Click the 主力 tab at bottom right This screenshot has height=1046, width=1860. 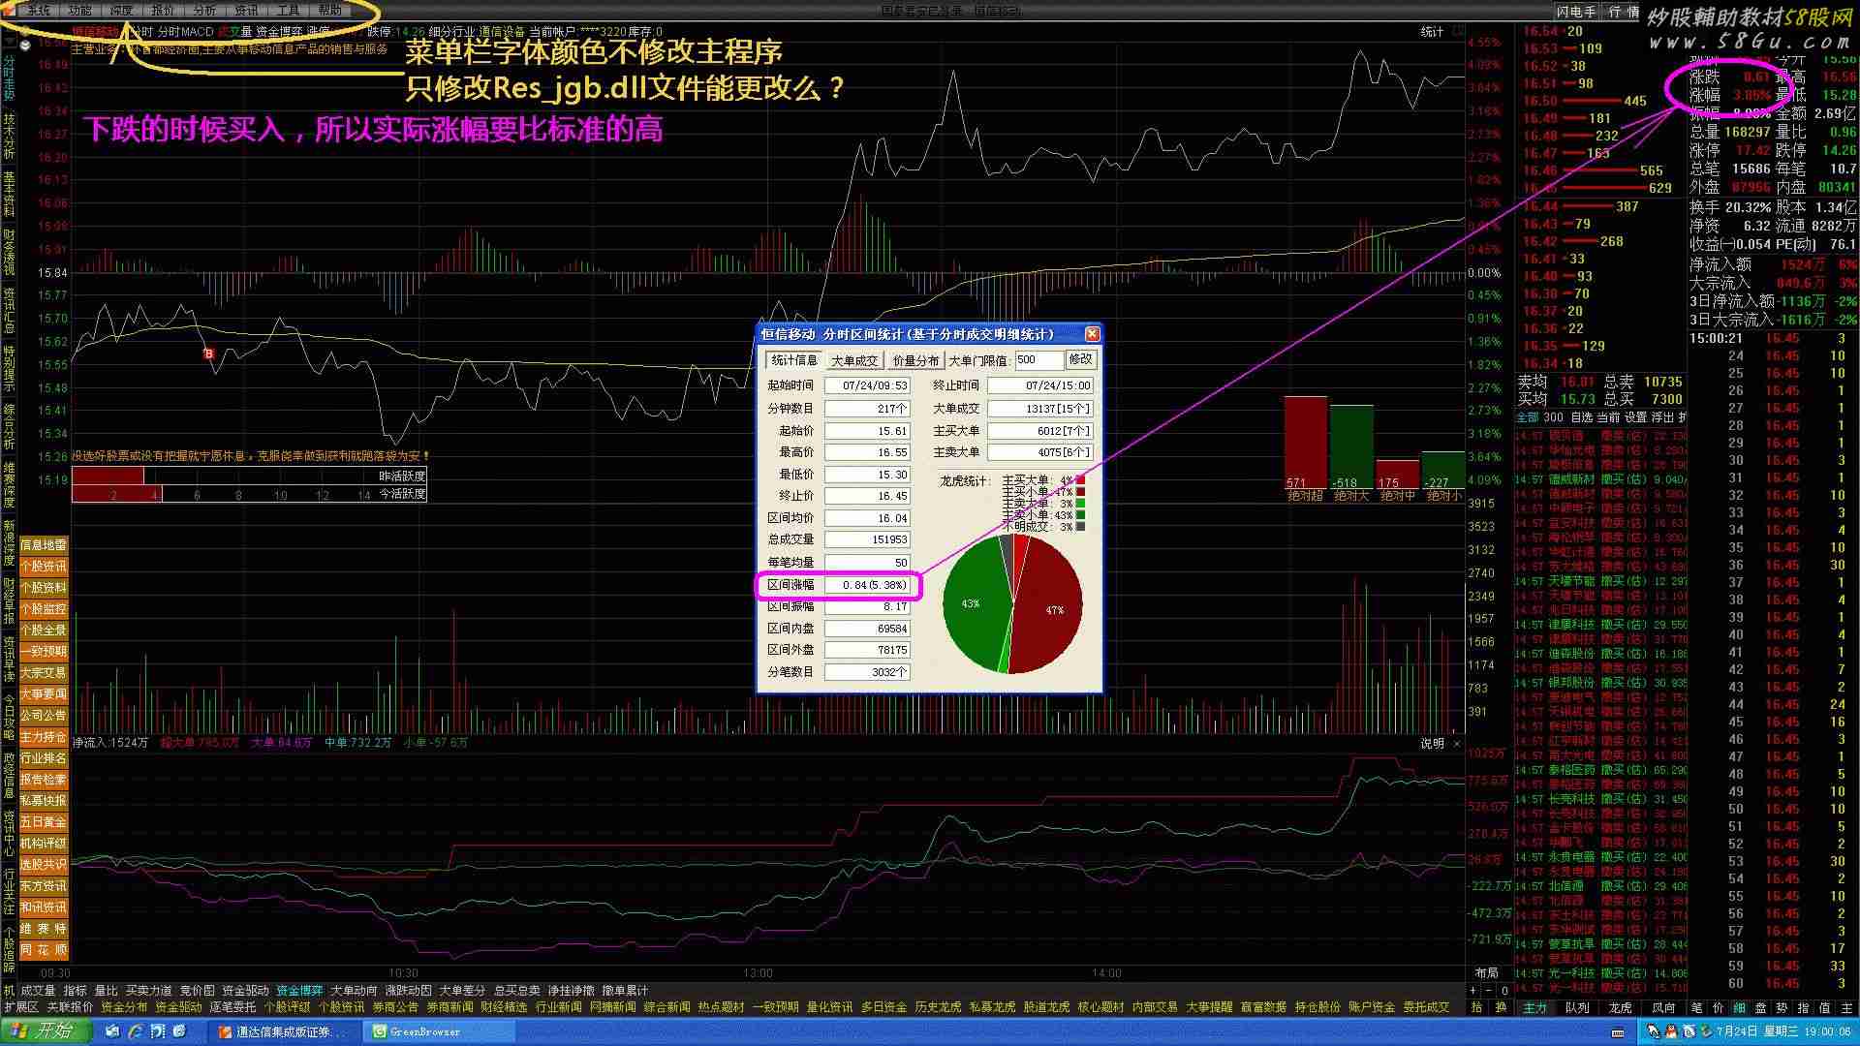1535,1007
